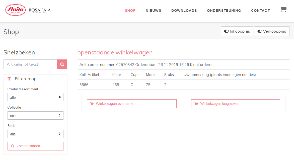The width and height of the screenshot is (294, 160).
Task: Open the Nieuws menu item
Action: point(153,11)
